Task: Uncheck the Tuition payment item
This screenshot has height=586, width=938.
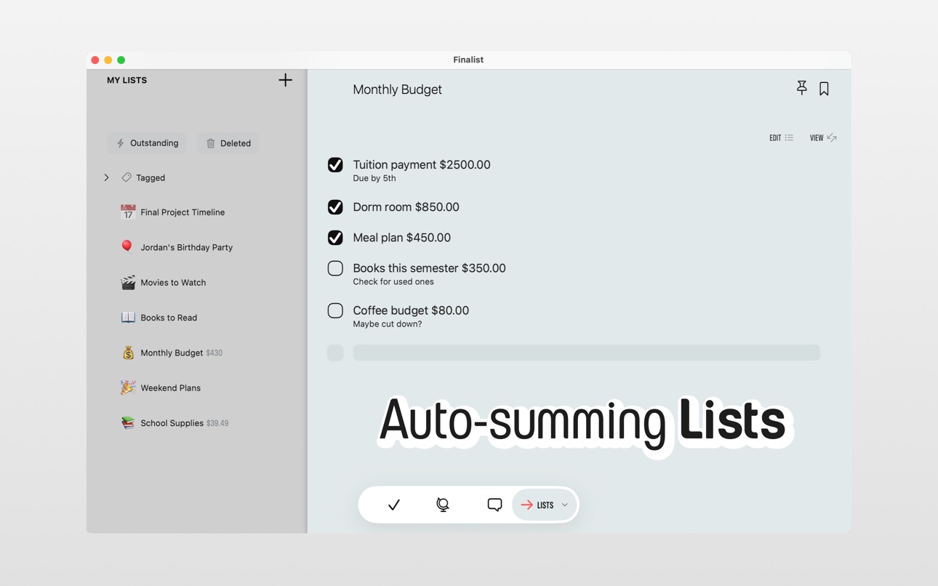Action: (335, 165)
